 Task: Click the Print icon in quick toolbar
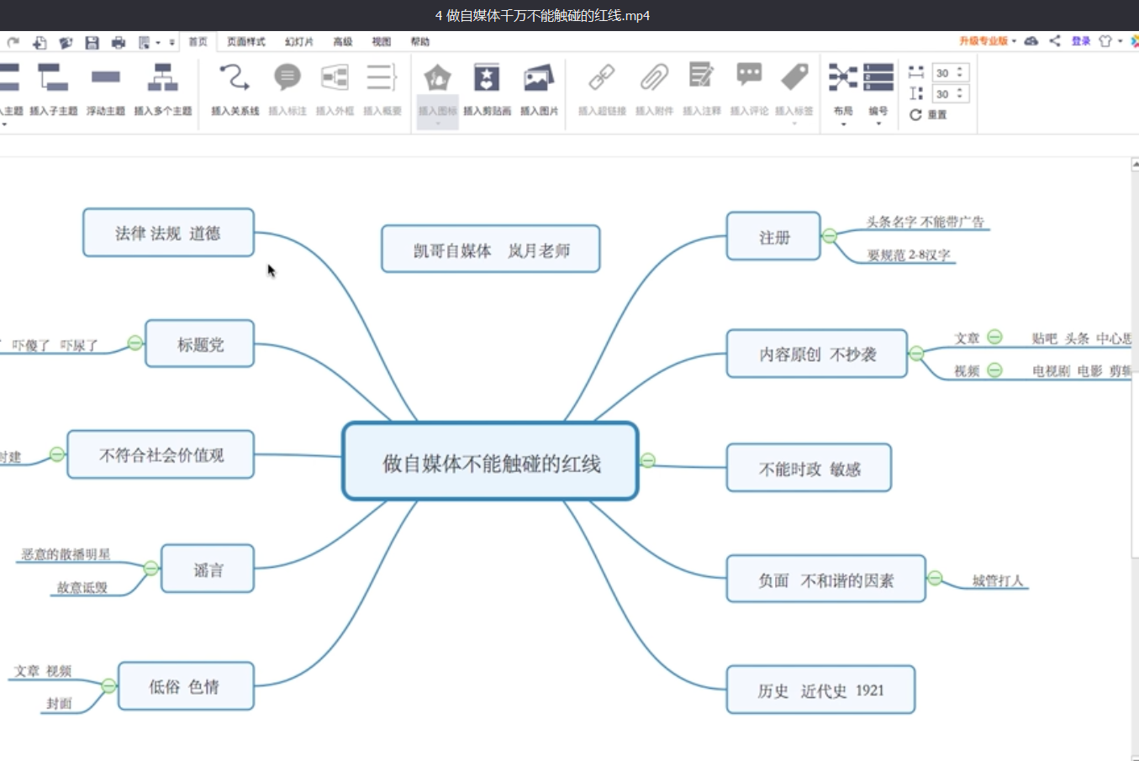119,42
